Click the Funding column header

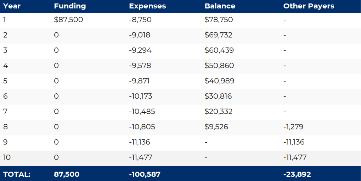pyautogui.click(x=70, y=6)
